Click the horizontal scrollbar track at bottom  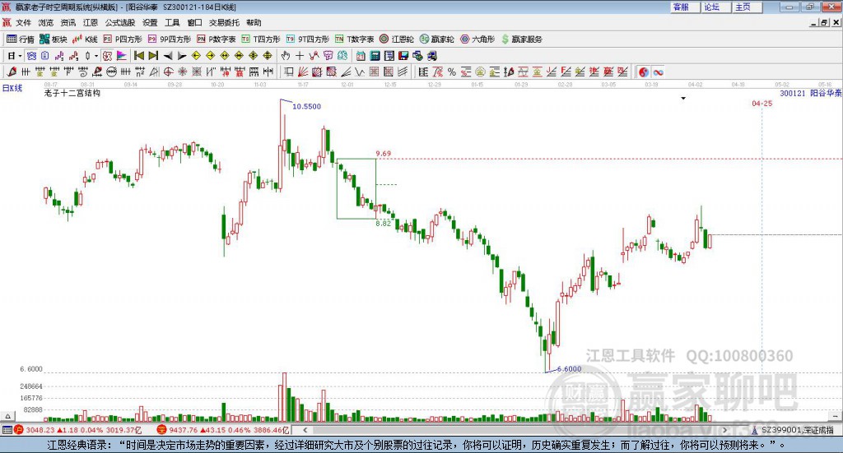[516, 430]
